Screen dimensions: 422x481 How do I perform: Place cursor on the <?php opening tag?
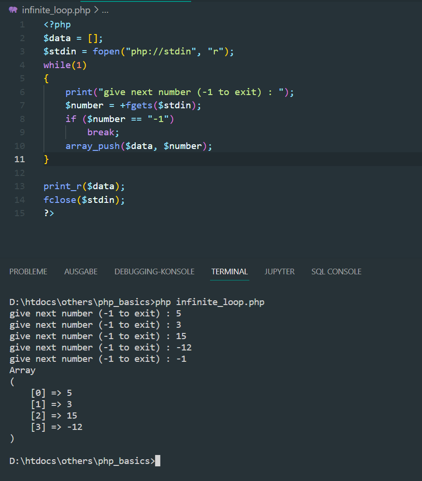[x=57, y=25]
